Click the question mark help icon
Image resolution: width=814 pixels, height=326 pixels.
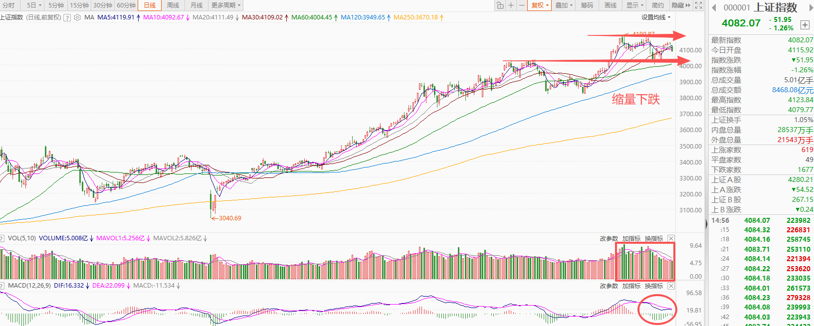point(67,17)
